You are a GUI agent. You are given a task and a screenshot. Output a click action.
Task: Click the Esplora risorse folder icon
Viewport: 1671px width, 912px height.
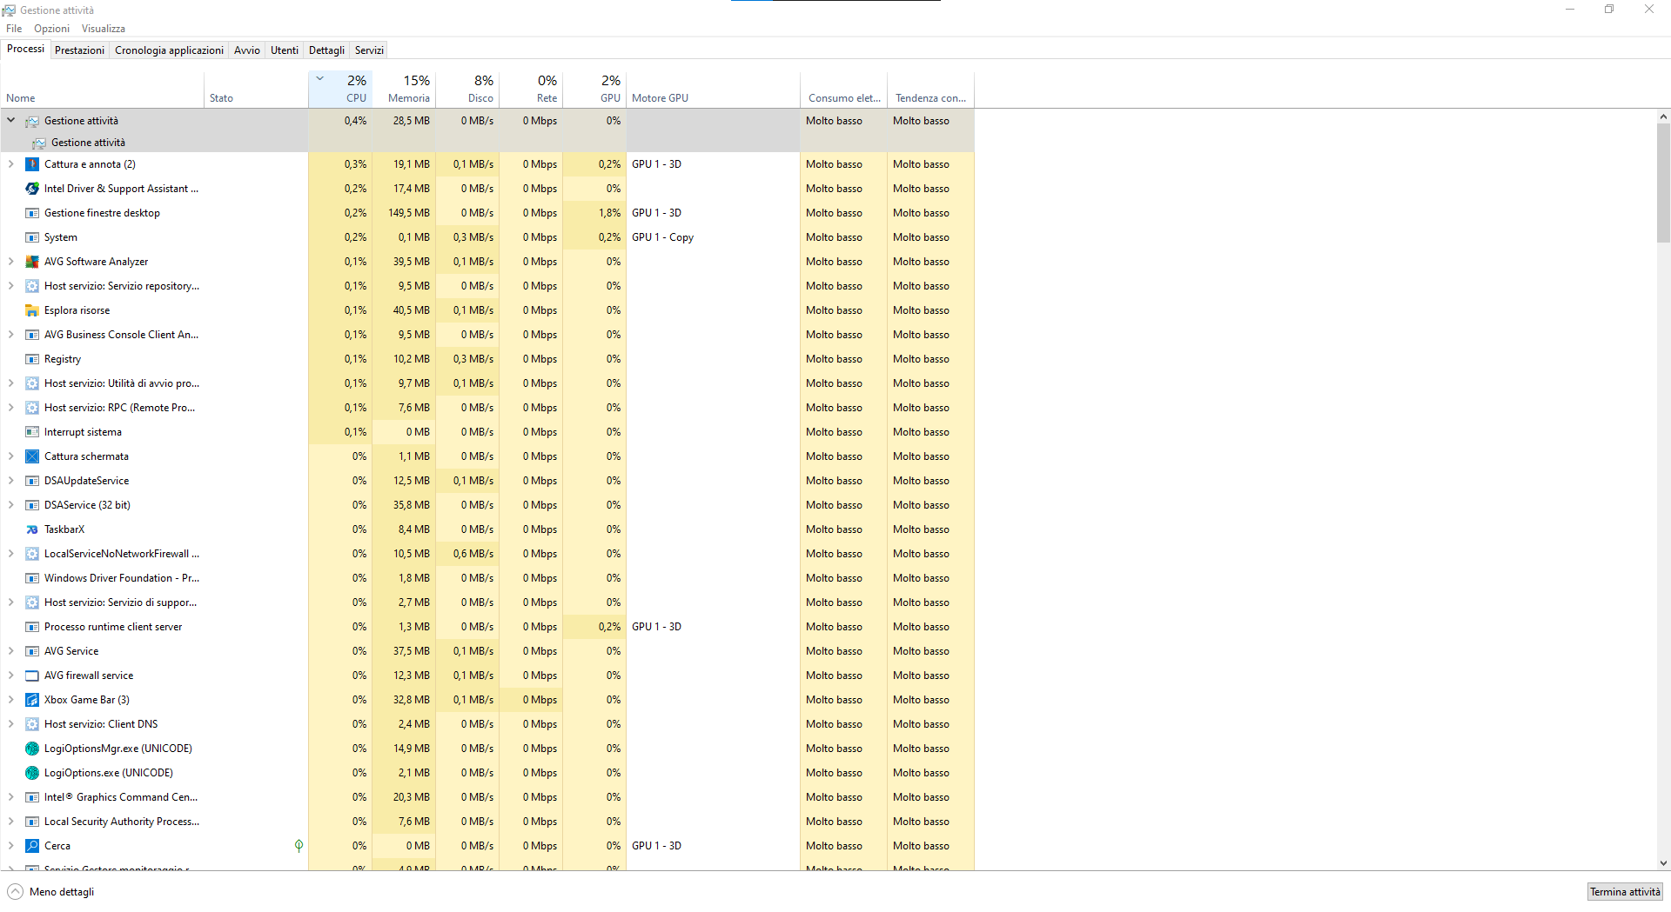pos(32,310)
